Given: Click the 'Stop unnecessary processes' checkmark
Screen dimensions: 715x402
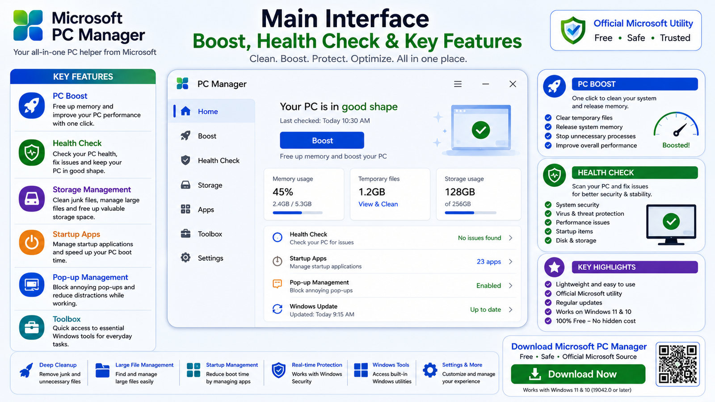Looking at the screenshot, I should 548,136.
